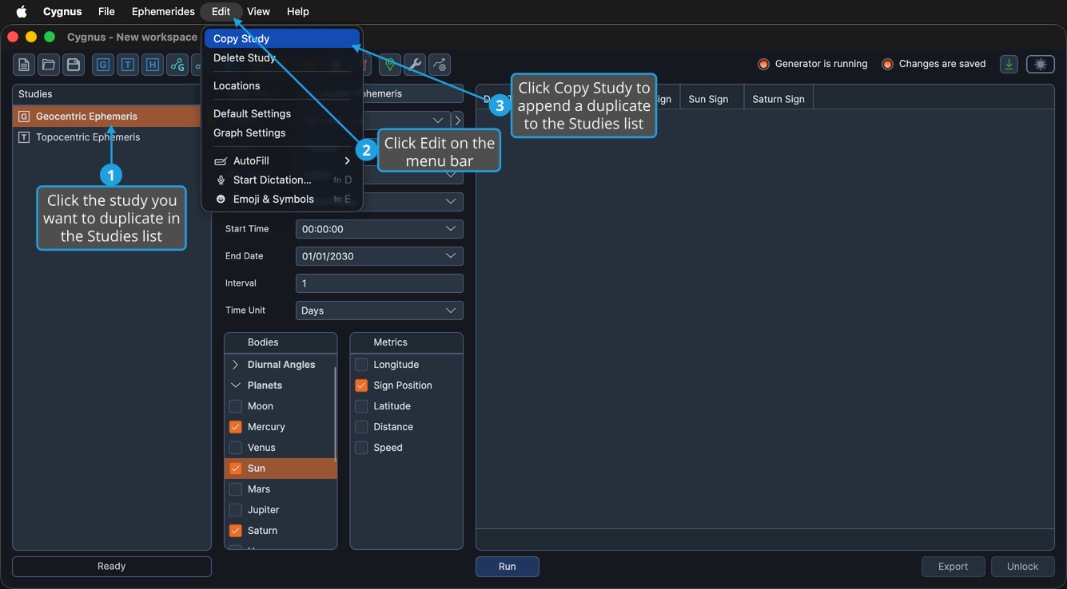Open the Time Unit Days dropdown

(379, 310)
